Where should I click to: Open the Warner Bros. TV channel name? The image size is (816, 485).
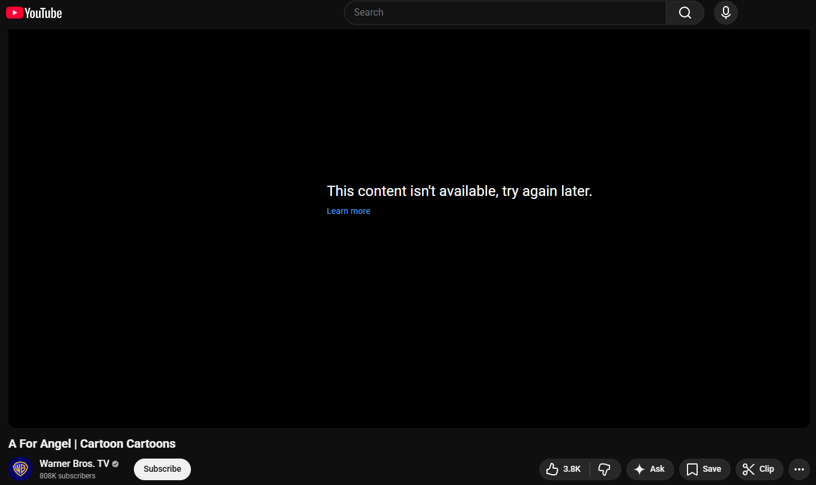point(74,463)
